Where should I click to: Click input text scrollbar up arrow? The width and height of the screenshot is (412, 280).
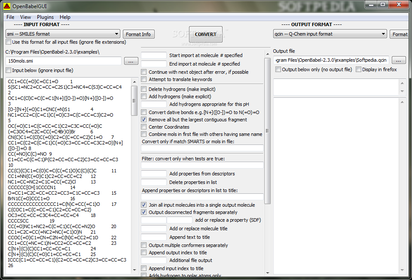tap(134, 82)
